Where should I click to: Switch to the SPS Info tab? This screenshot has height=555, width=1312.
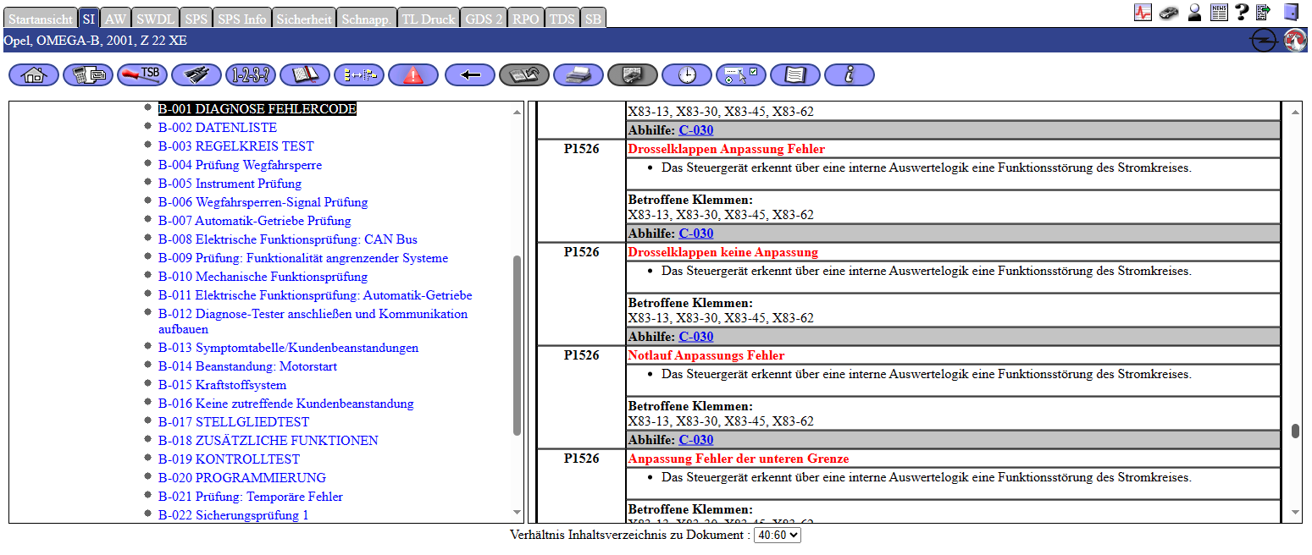241,19
